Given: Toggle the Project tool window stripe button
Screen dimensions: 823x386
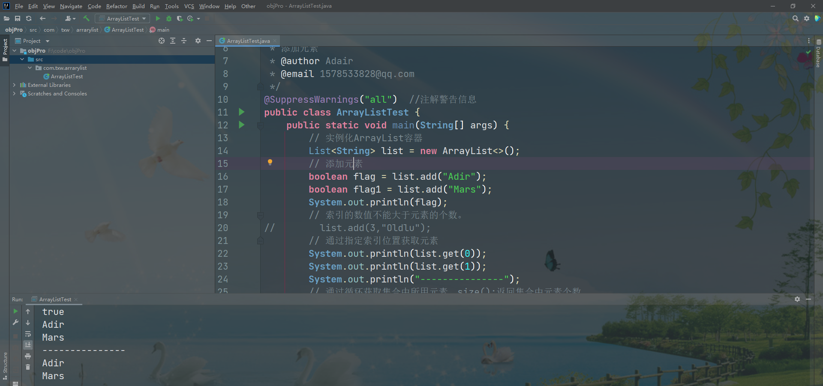Looking at the screenshot, I should tap(5, 50).
